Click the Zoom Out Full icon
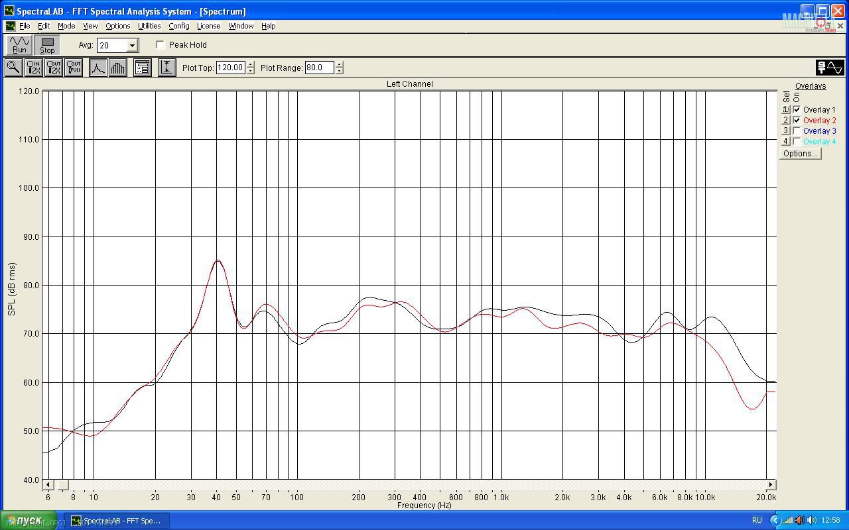 [74, 68]
